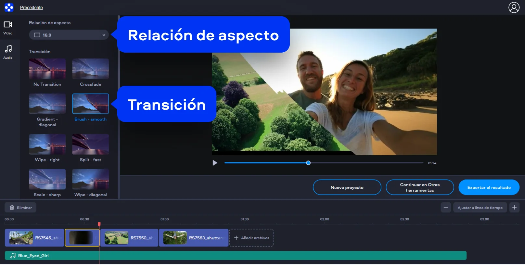The height and width of the screenshot is (265, 525).
Task: Select the RS7546_shutterstock clip in timeline
Action: coord(34,238)
